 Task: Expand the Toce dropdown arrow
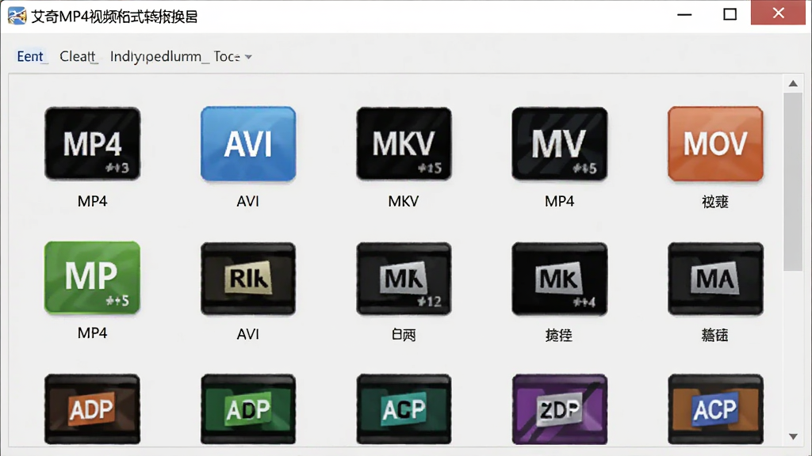click(x=248, y=57)
